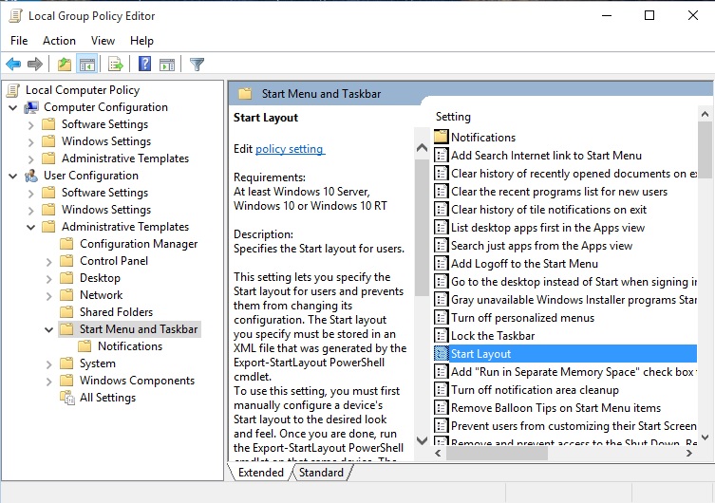Collapse the Start Menu and Taskbar node
The width and height of the screenshot is (715, 503).
coord(49,329)
